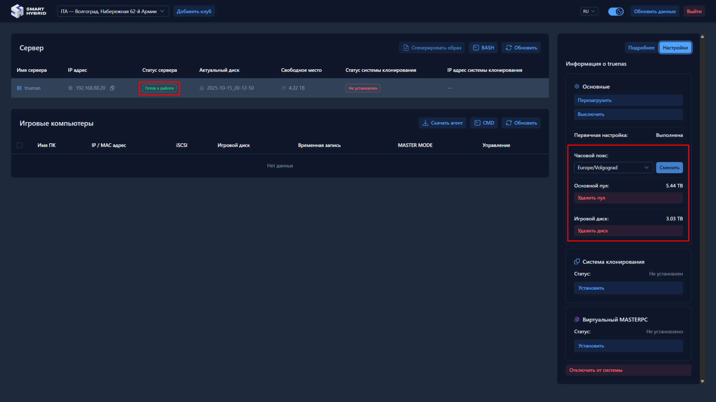Click the Smart Hybrid logo
The width and height of the screenshot is (716, 402).
coord(28,11)
